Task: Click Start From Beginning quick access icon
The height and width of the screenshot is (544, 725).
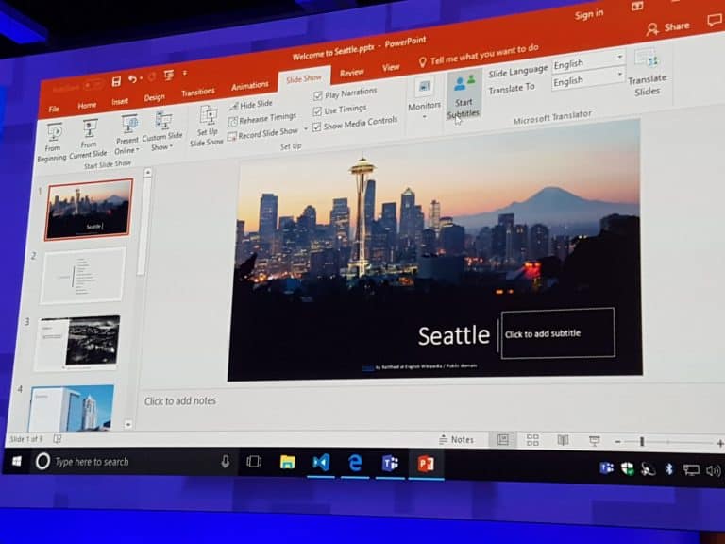Action: (169, 76)
